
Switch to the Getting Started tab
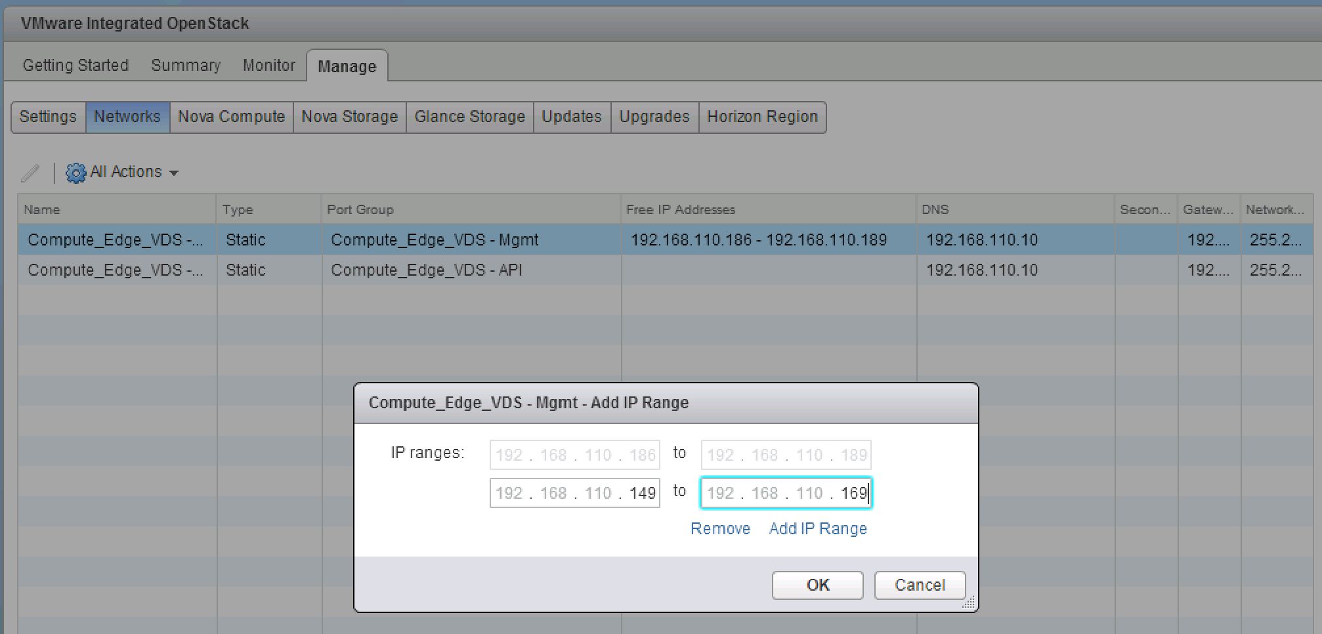tap(75, 66)
